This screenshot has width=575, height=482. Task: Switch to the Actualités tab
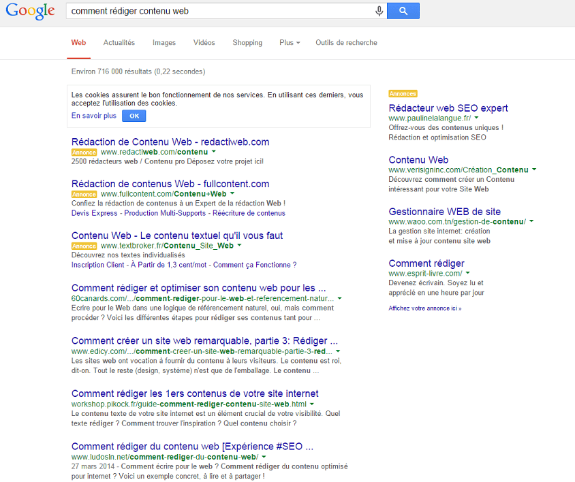click(119, 42)
